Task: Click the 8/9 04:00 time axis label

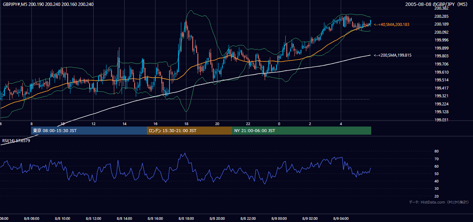Action: [x=341, y=219]
